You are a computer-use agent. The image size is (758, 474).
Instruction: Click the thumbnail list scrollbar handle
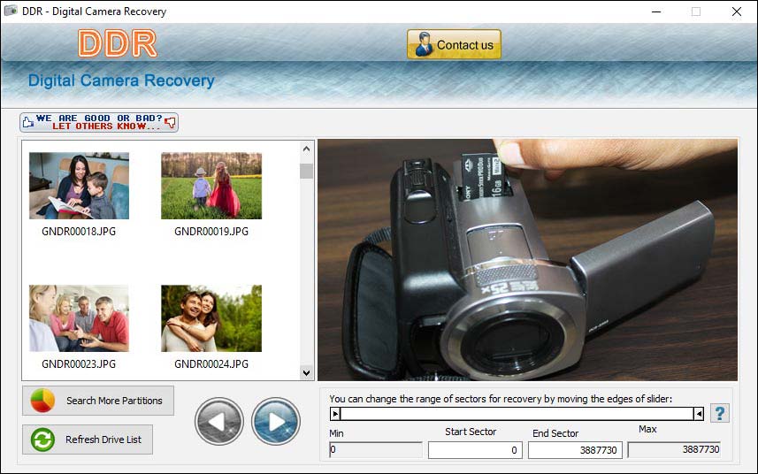pos(306,171)
